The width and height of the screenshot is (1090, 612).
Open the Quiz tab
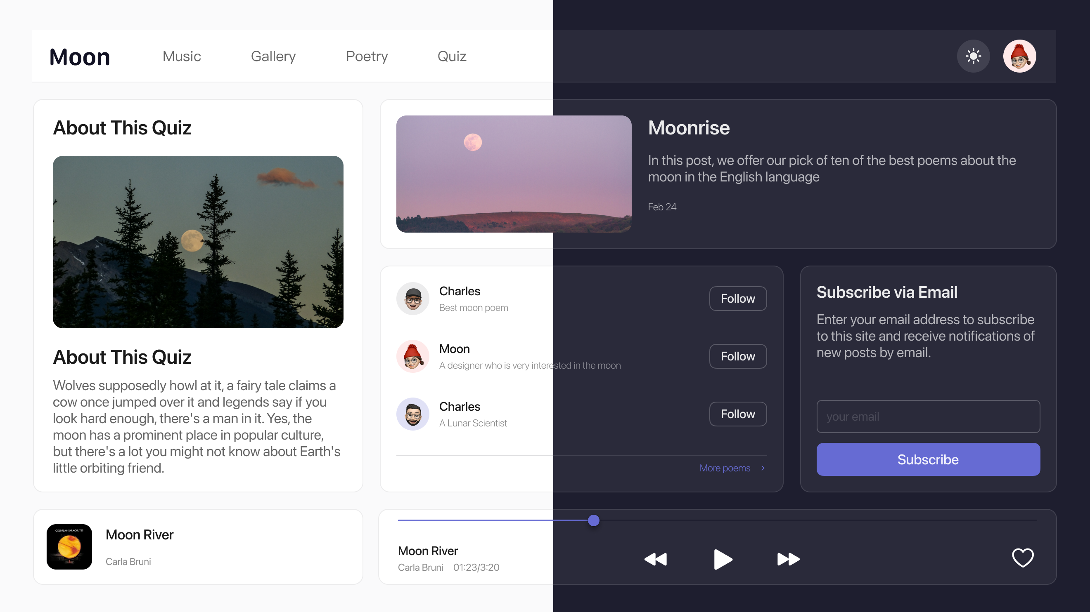pyautogui.click(x=452, y=56)
